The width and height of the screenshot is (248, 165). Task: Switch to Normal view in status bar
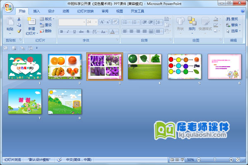click(172, 160)
